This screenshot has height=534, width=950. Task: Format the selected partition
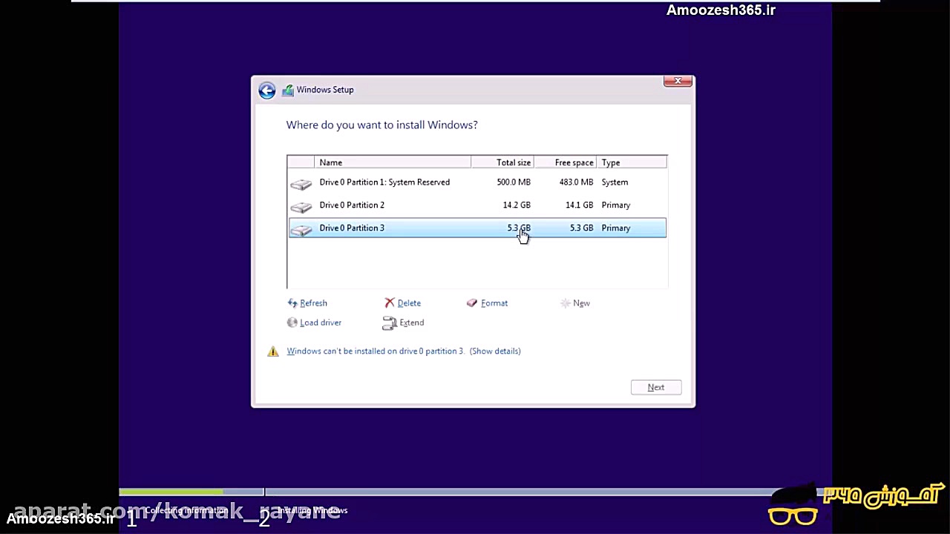494,303
